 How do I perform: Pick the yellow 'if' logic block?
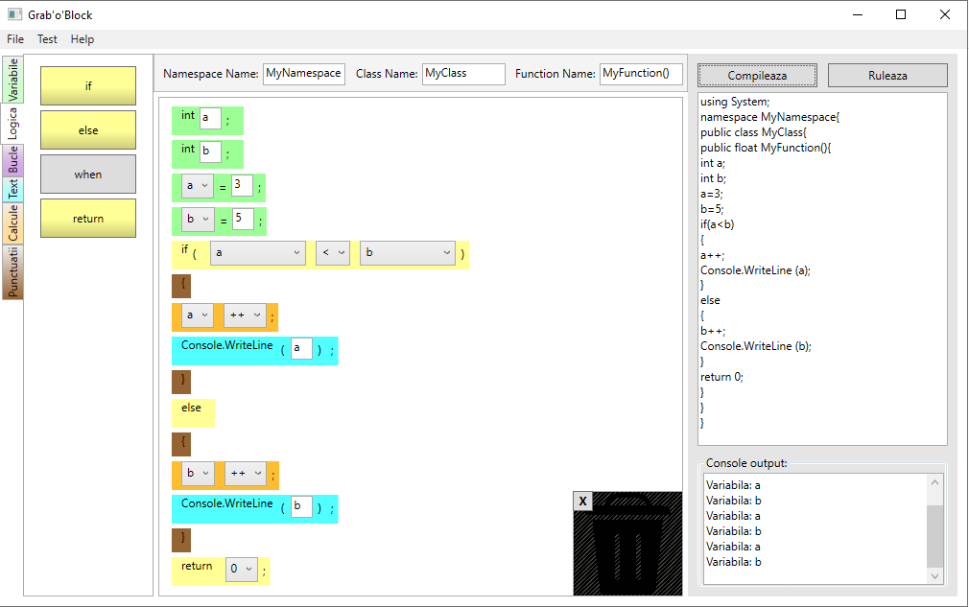[x=88, y=86]
